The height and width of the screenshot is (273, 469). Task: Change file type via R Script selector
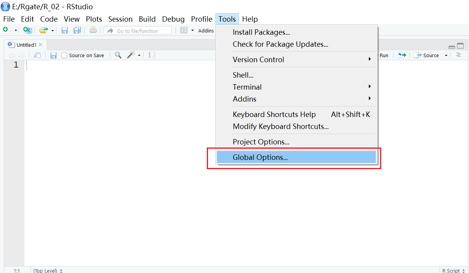[453, 271]
